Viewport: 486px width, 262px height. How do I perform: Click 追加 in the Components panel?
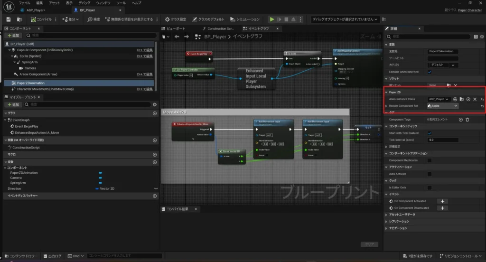(13, 35)
